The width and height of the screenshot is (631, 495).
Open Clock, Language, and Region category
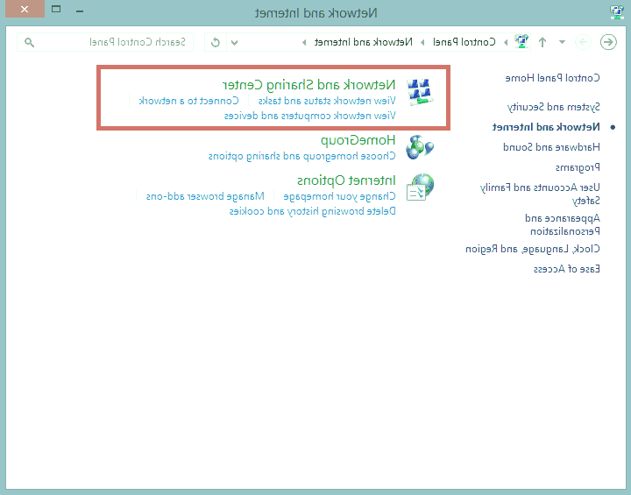[533, 249]
